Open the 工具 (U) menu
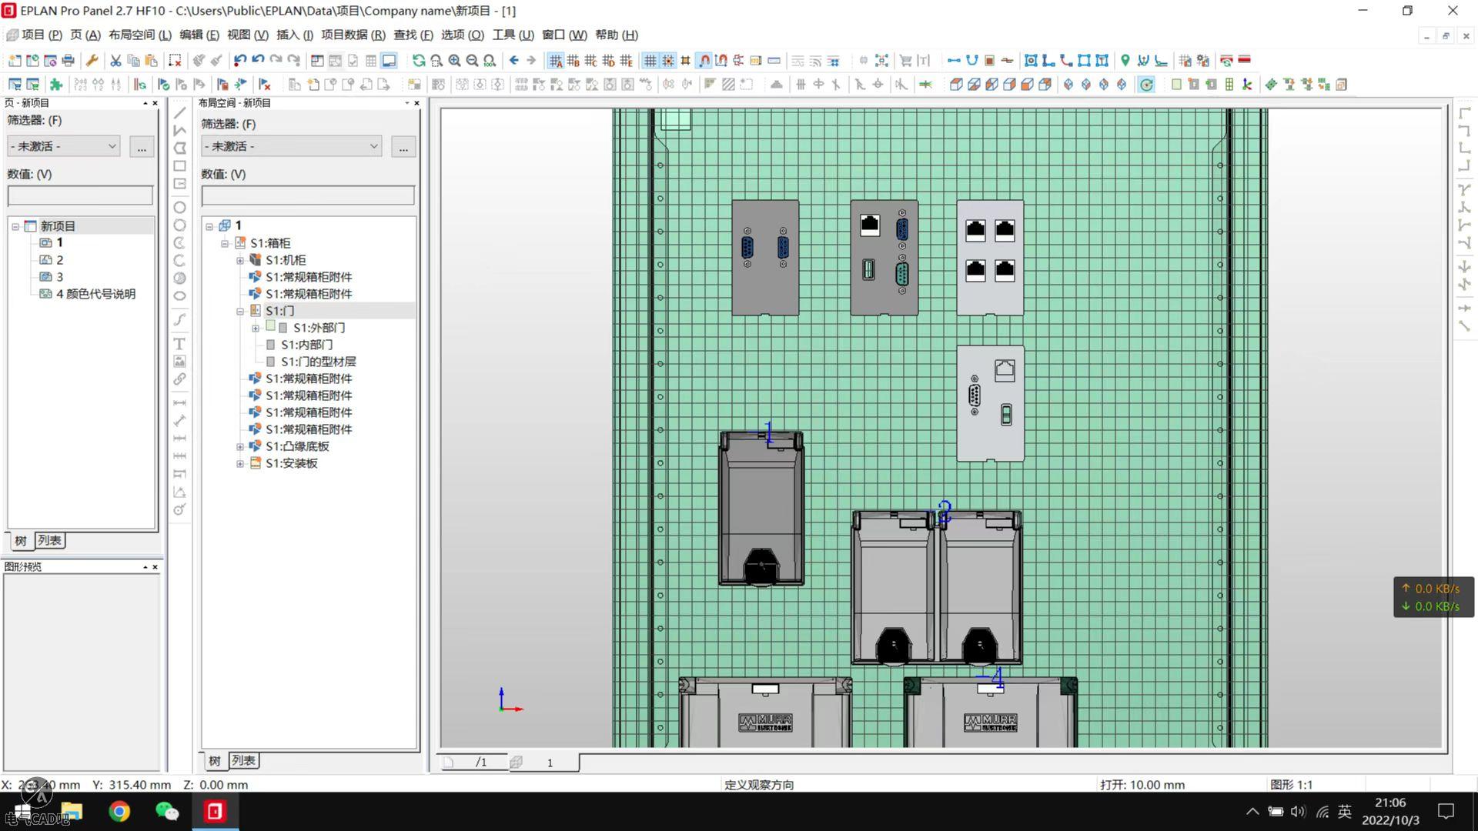This screenshot has width=1478, height=831. tap(513, 35)
